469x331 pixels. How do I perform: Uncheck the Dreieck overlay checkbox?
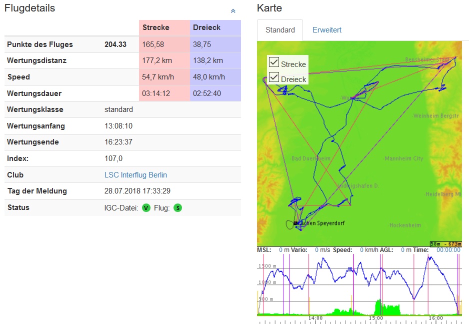click(274, 77)
